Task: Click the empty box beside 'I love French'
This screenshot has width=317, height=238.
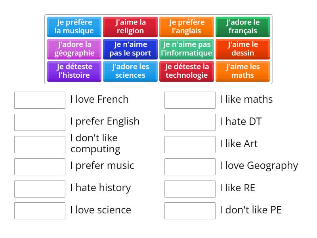Action: tap(40, 100)
